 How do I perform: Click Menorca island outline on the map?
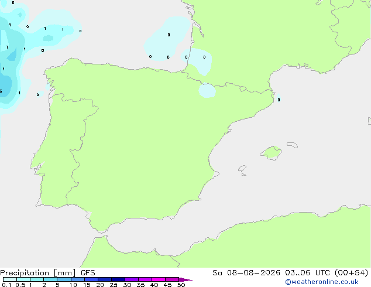point(293,145)
